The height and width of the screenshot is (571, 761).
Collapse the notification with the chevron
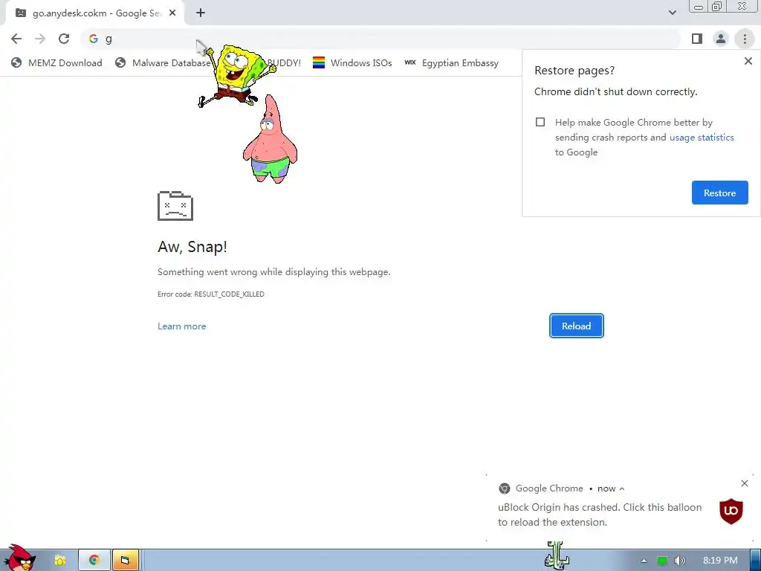tap(622, 489)
